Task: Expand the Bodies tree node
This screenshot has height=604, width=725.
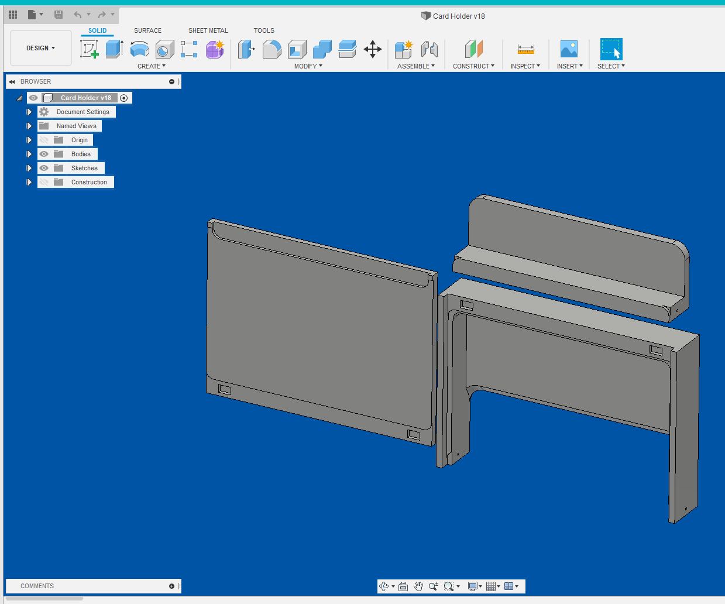Action: (x=29, y=154)
